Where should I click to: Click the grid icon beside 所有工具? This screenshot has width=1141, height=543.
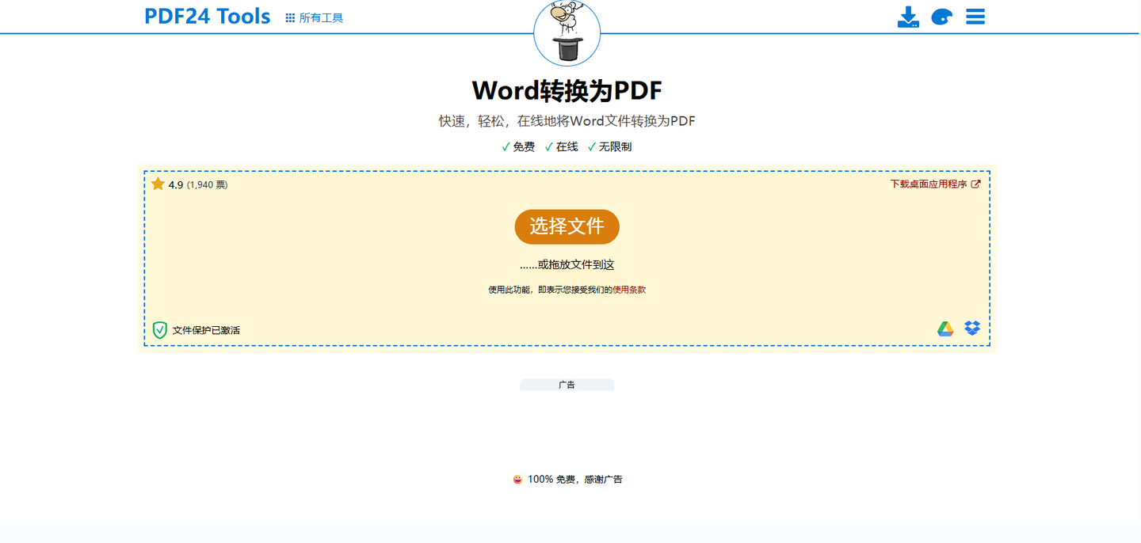tap(290, 17)
